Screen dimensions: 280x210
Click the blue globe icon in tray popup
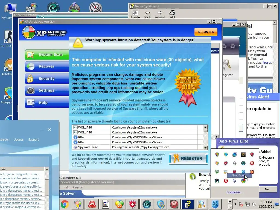(x=234, y=154)
